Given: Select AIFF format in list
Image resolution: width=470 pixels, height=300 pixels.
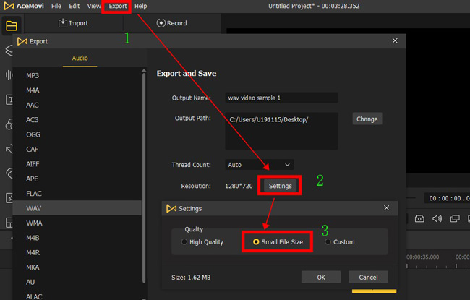Looking at the screenshot, I should tap(77, 164).
